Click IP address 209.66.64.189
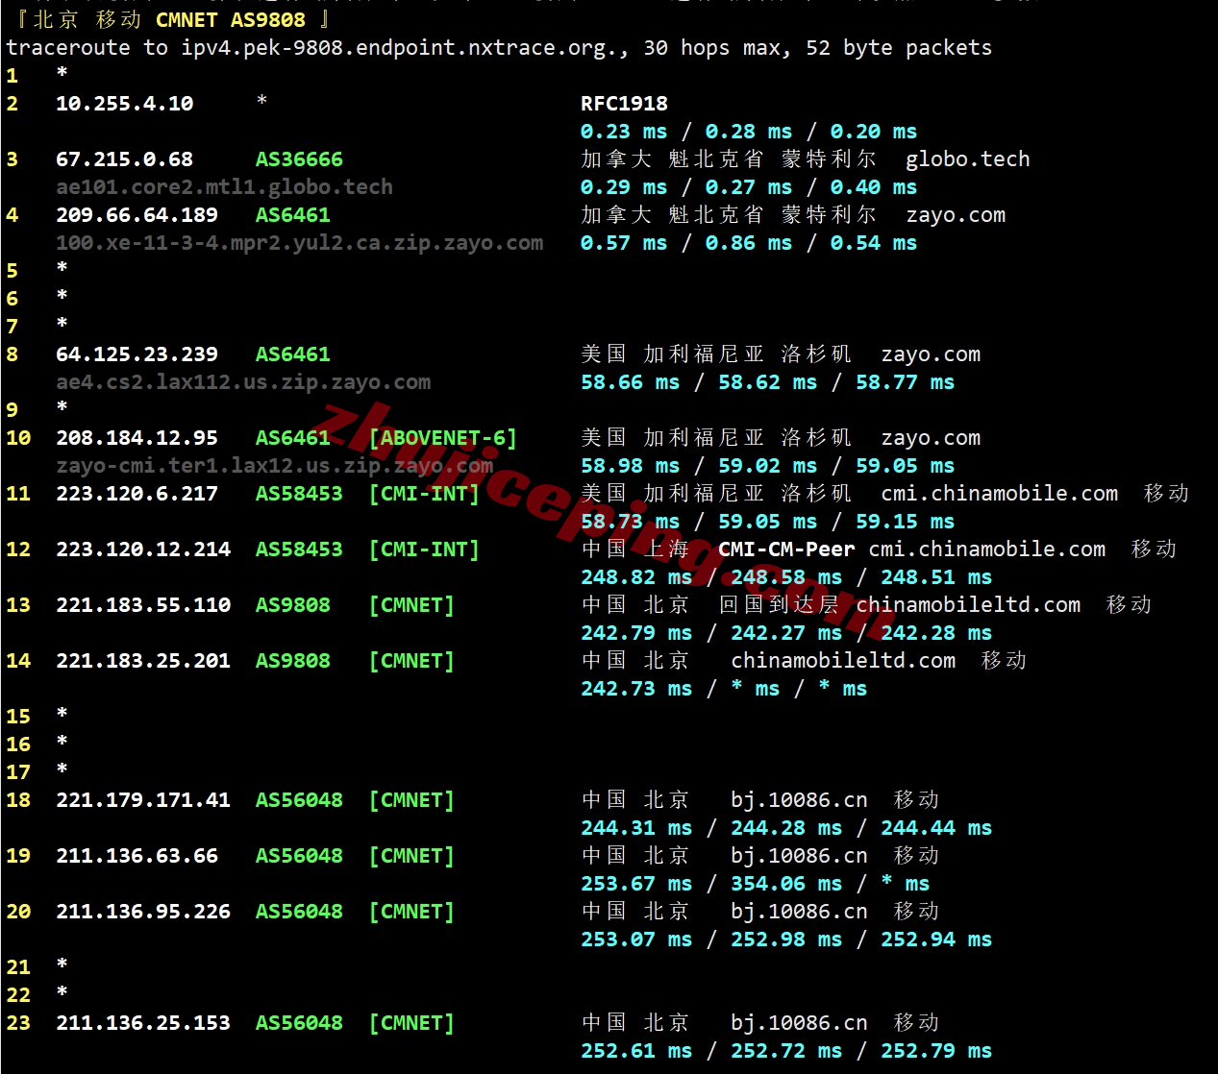Image resolution: width=1218 pixels, height=1074 pixels. 137,215
